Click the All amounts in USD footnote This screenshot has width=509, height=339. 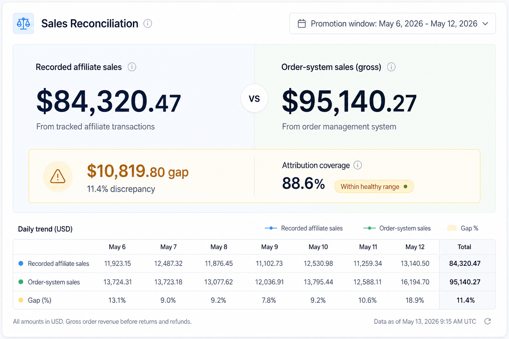[x=102, y=321]
